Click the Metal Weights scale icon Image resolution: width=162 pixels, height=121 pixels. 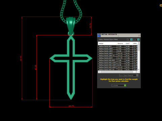(99, 35)
